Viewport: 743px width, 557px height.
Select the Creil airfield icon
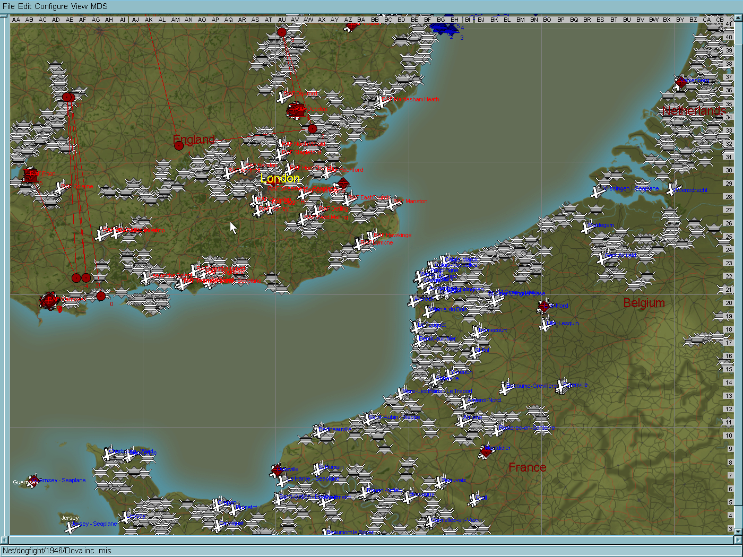click(x=474, y=499)
